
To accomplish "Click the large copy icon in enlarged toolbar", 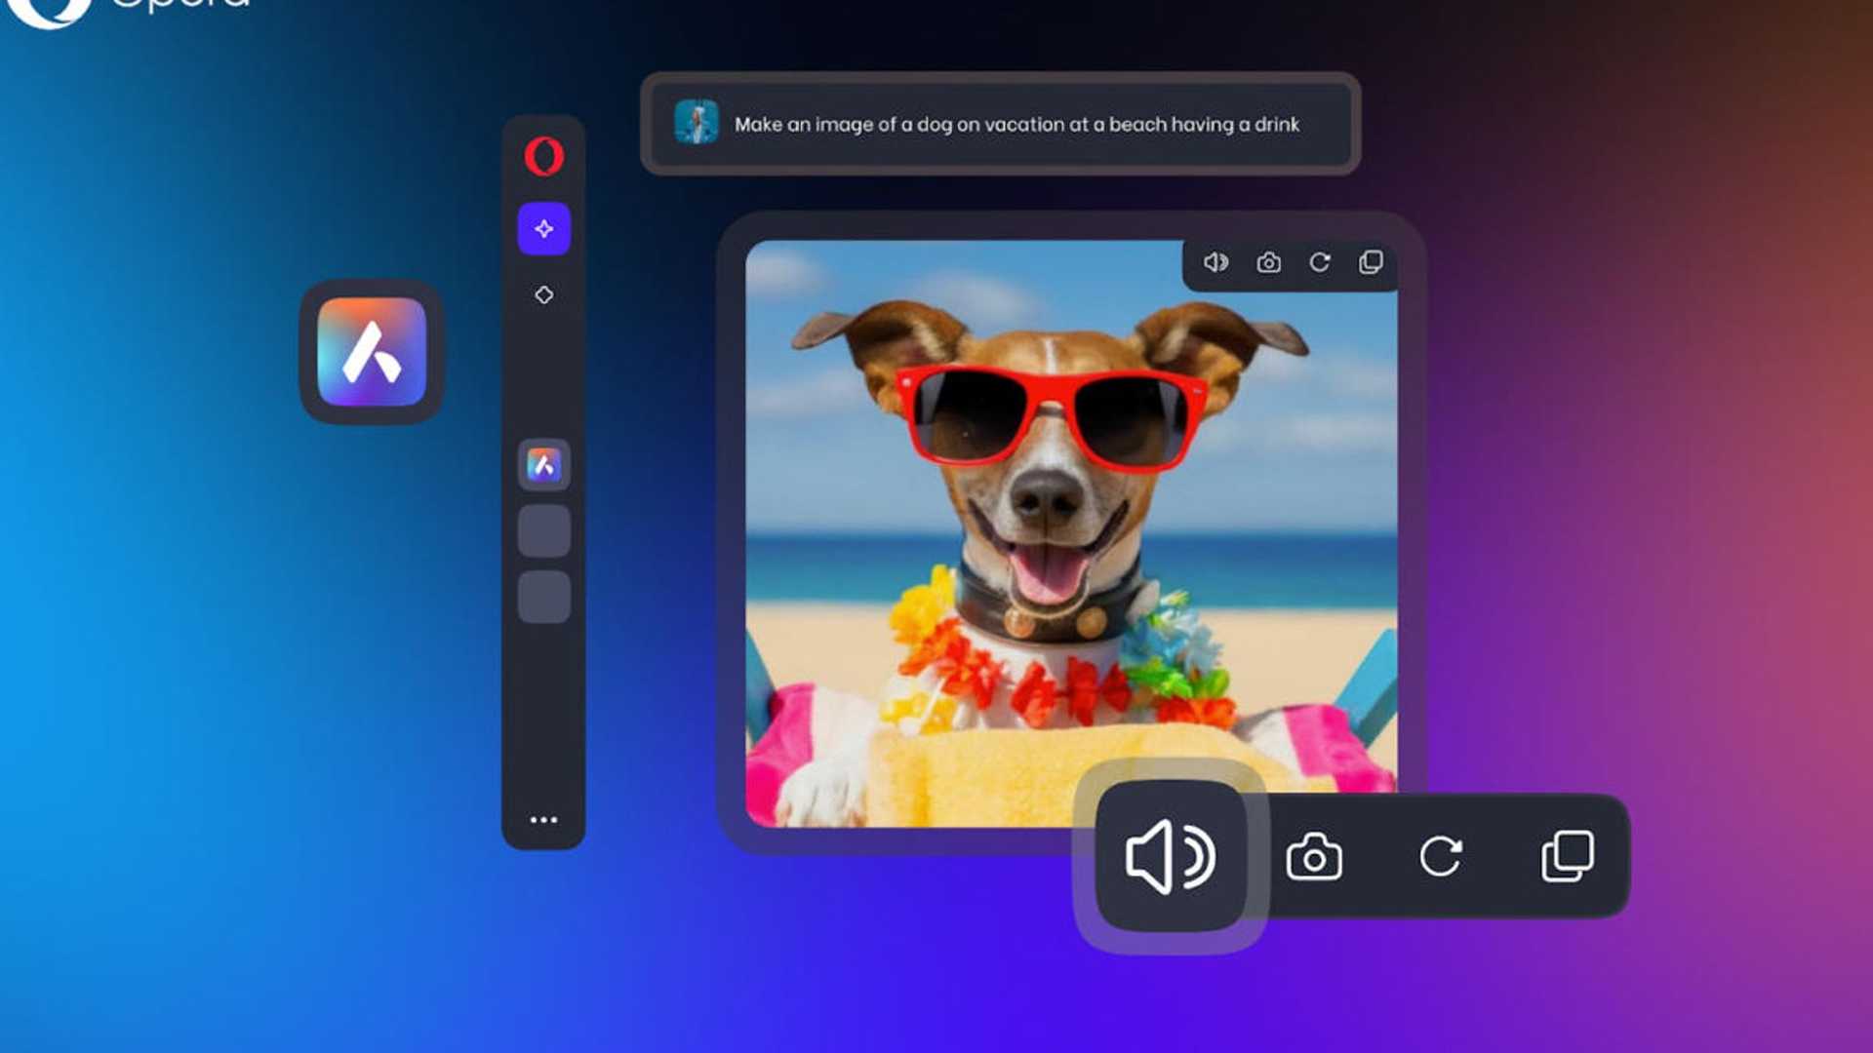I will 1568,856.
